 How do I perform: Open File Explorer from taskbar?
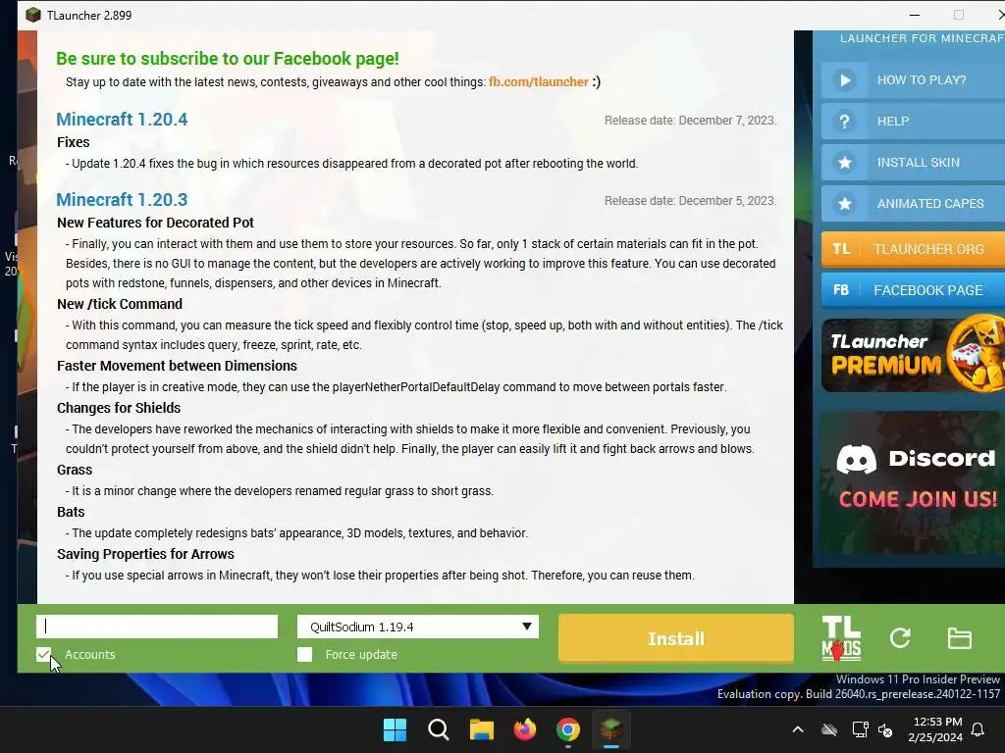pos(481,729)
